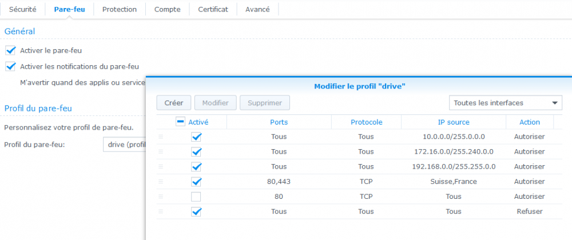Go to the Certificat tab
Image resolution: width=572 pixels, height=240 pixels.
(213, 10)
